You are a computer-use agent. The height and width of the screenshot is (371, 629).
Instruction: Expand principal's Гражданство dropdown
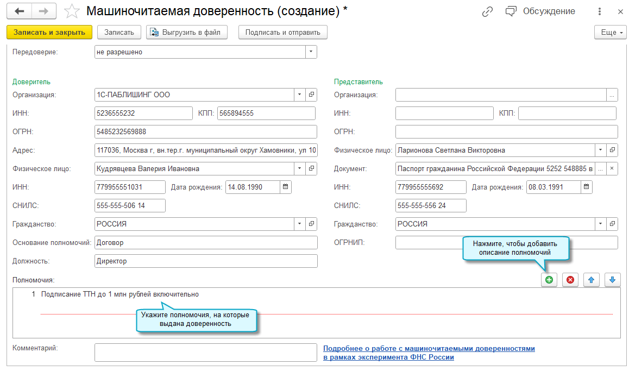(x=299, y=224)
